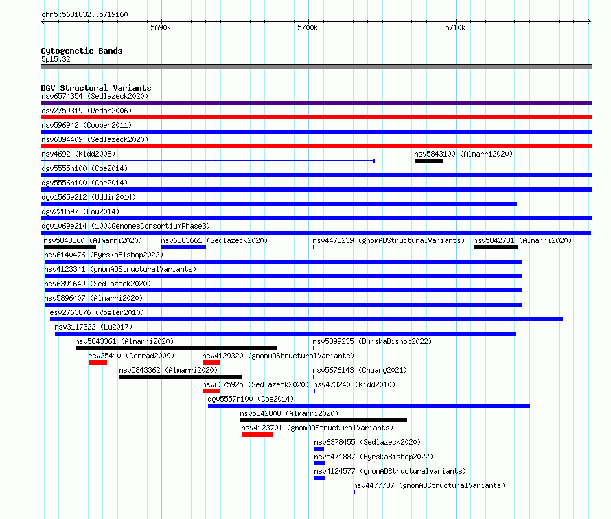611x519 pixels.
Task: Click the esv25410 (Conrad2009) label
Action: tap(131, 356)
